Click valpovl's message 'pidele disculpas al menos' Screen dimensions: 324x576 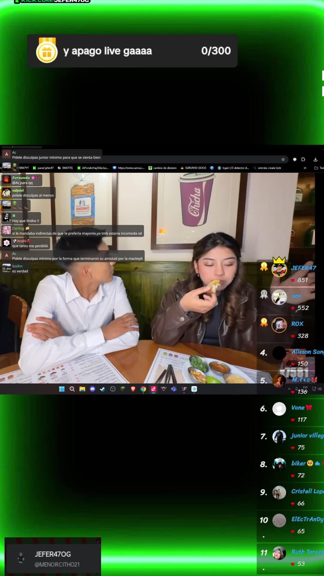[28, 193]
